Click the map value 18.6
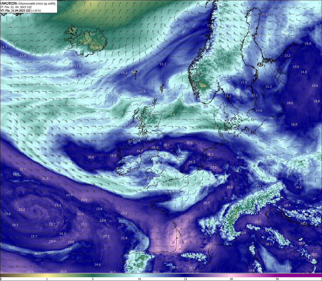 coord(290,103)
